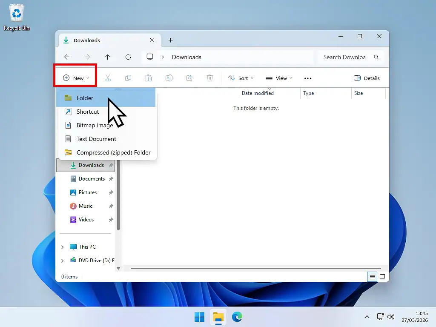Select Compressed (zipped) Folder from the menu

tap(113, 152)
